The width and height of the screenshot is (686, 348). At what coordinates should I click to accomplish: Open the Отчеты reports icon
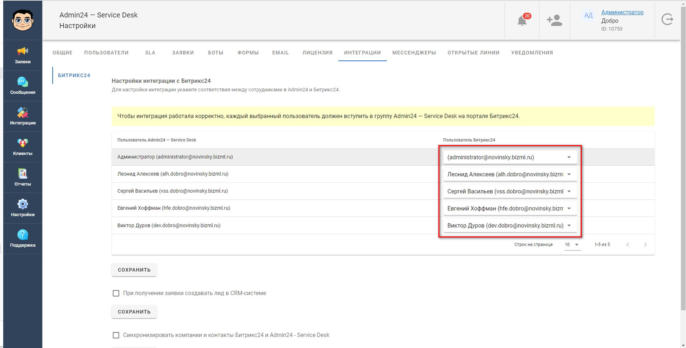[x=23, y=178]
